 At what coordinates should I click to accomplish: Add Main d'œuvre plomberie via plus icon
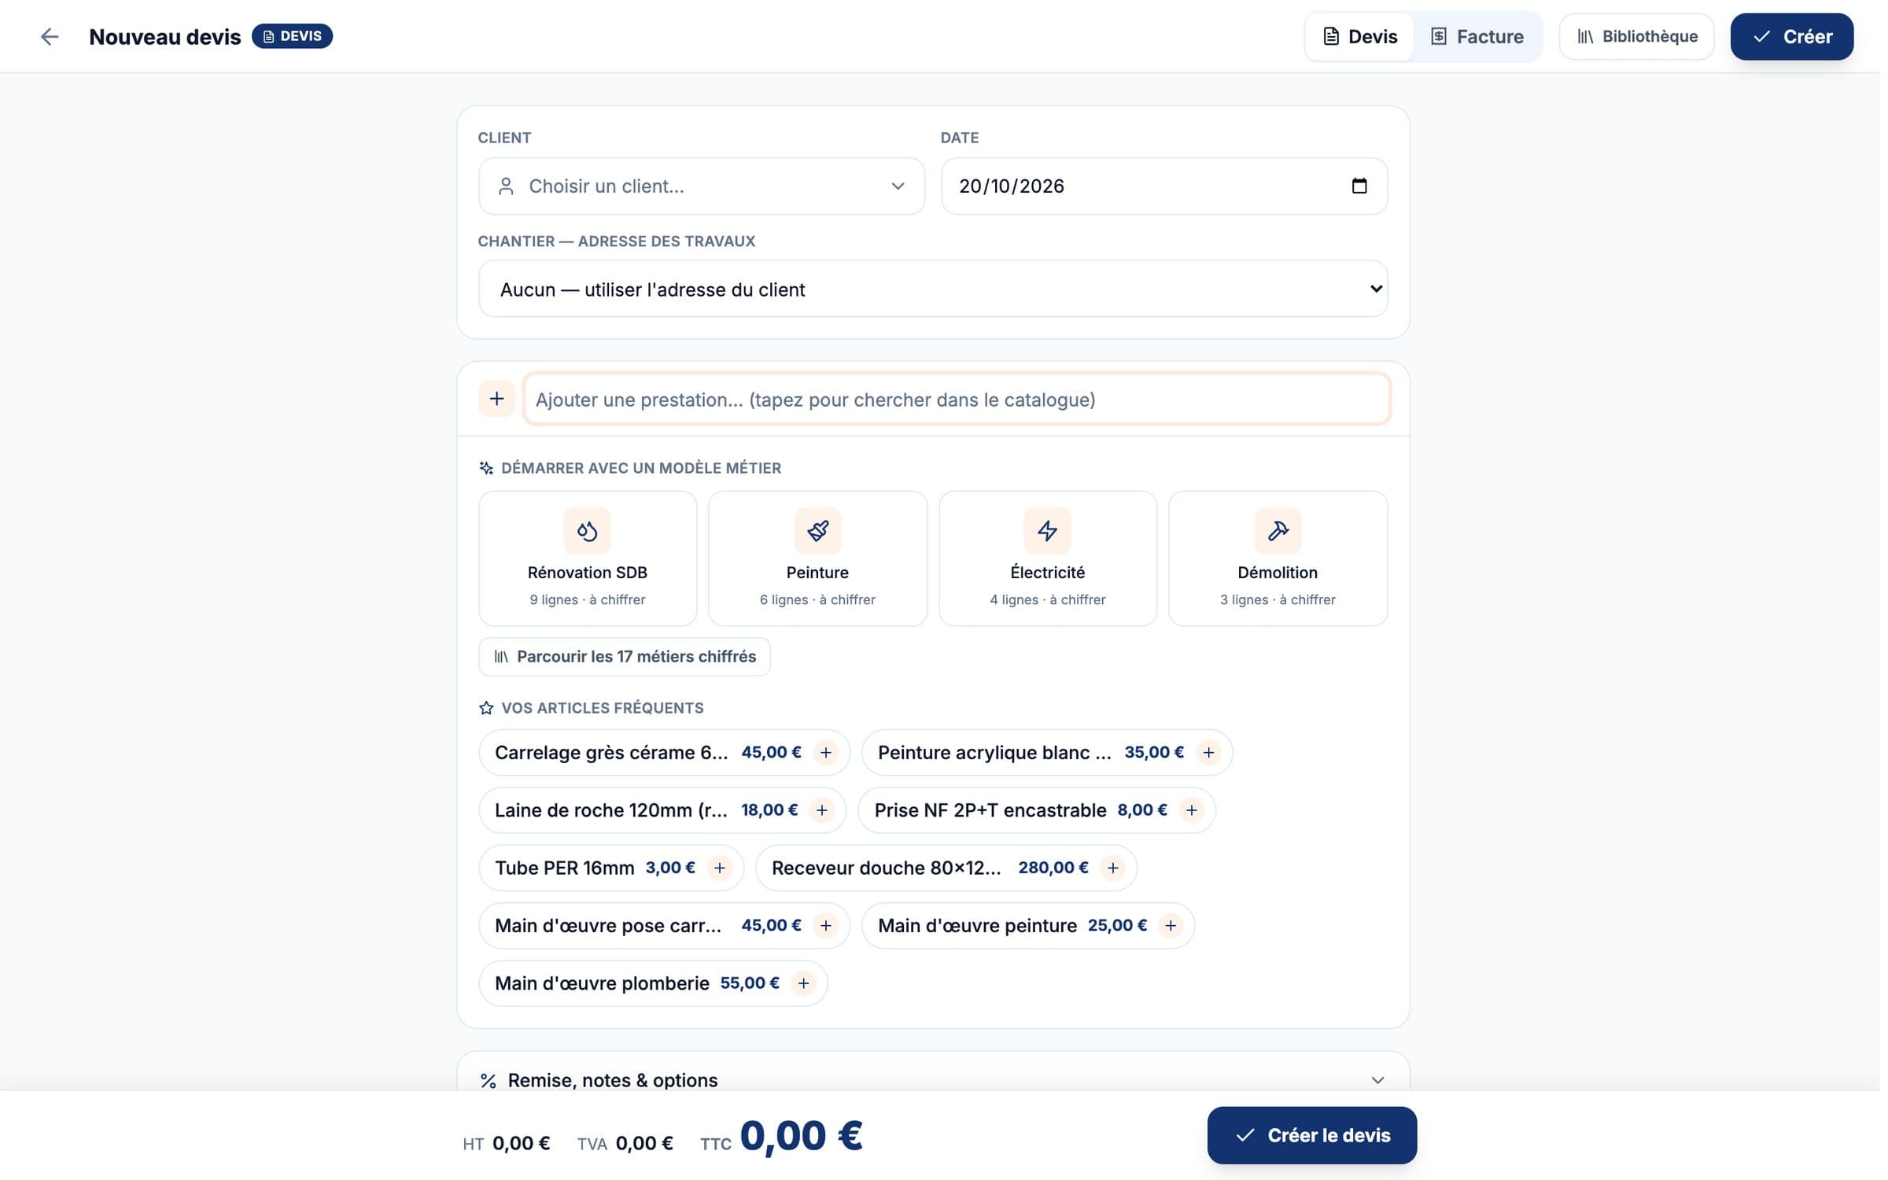click(x=803, y=983)
